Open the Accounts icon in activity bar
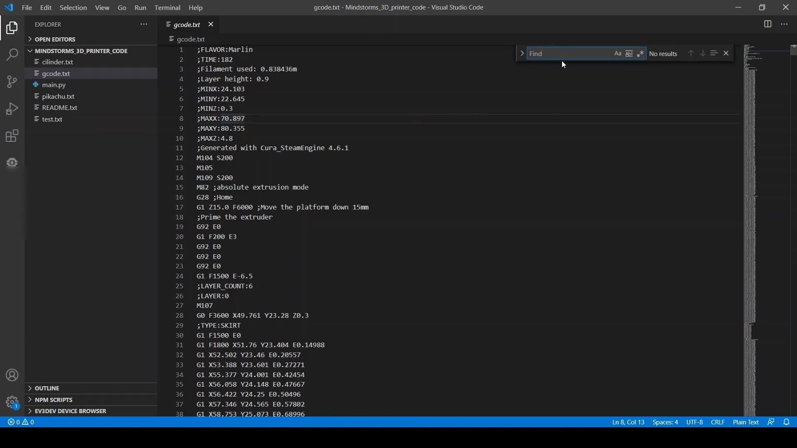 12,375
